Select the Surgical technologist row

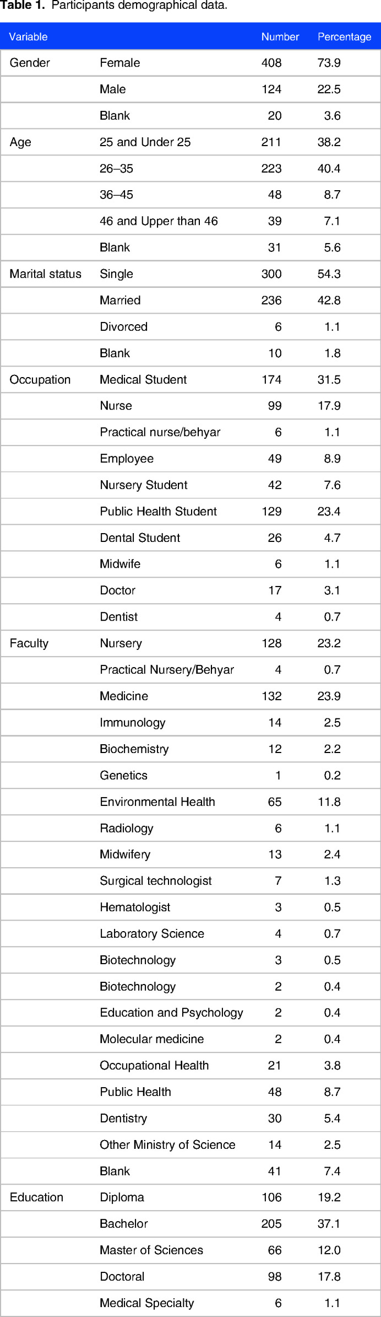(x=190, y=881)
